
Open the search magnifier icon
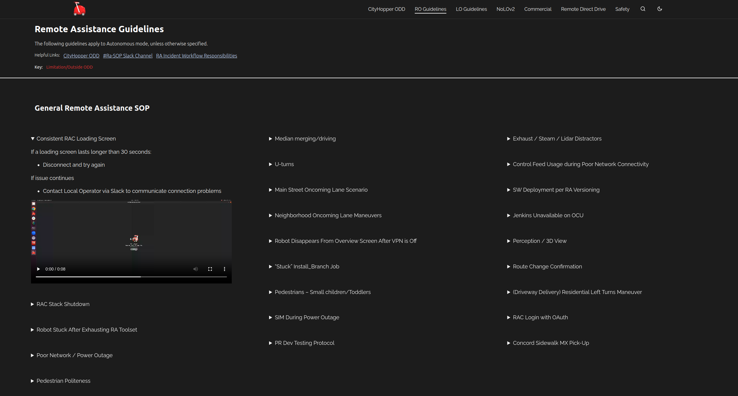coord(643,9)
